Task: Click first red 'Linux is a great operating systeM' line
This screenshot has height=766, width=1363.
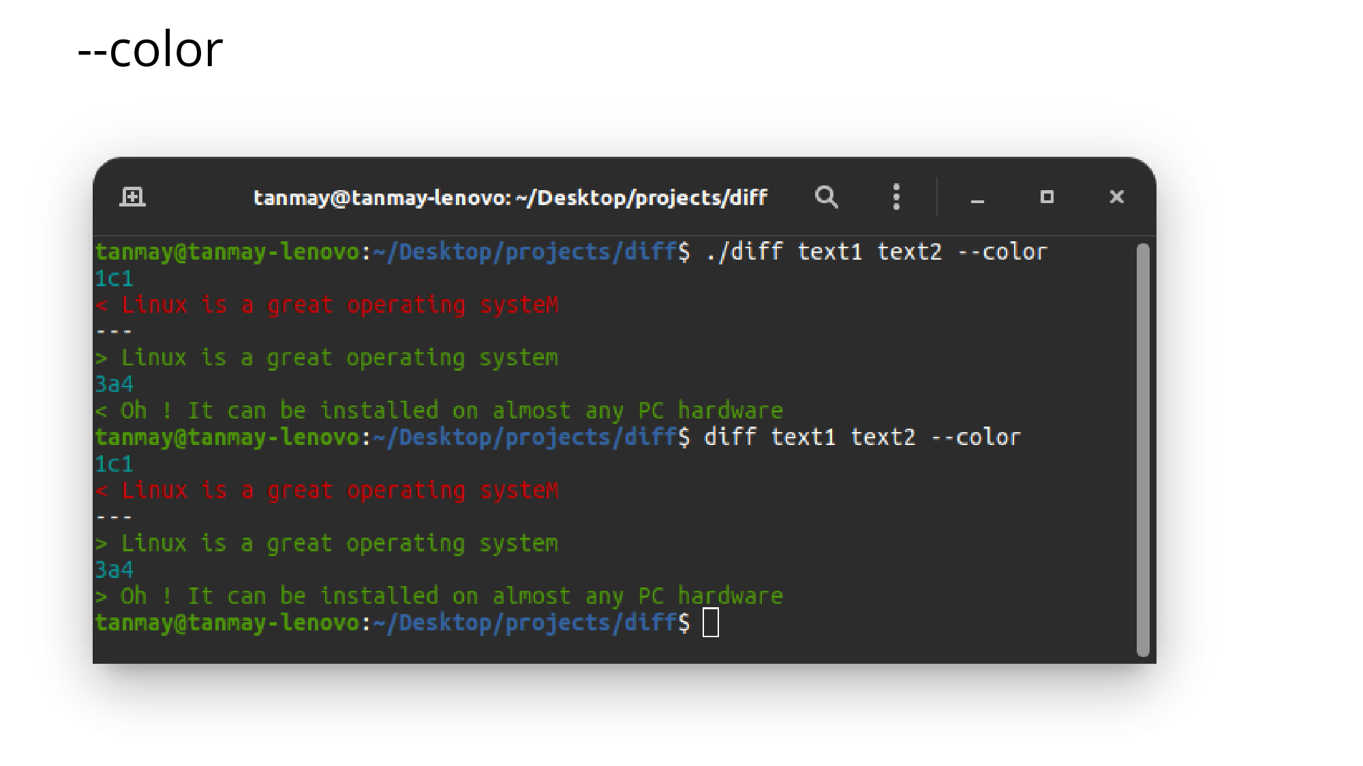Action: (x=327, y=305)
